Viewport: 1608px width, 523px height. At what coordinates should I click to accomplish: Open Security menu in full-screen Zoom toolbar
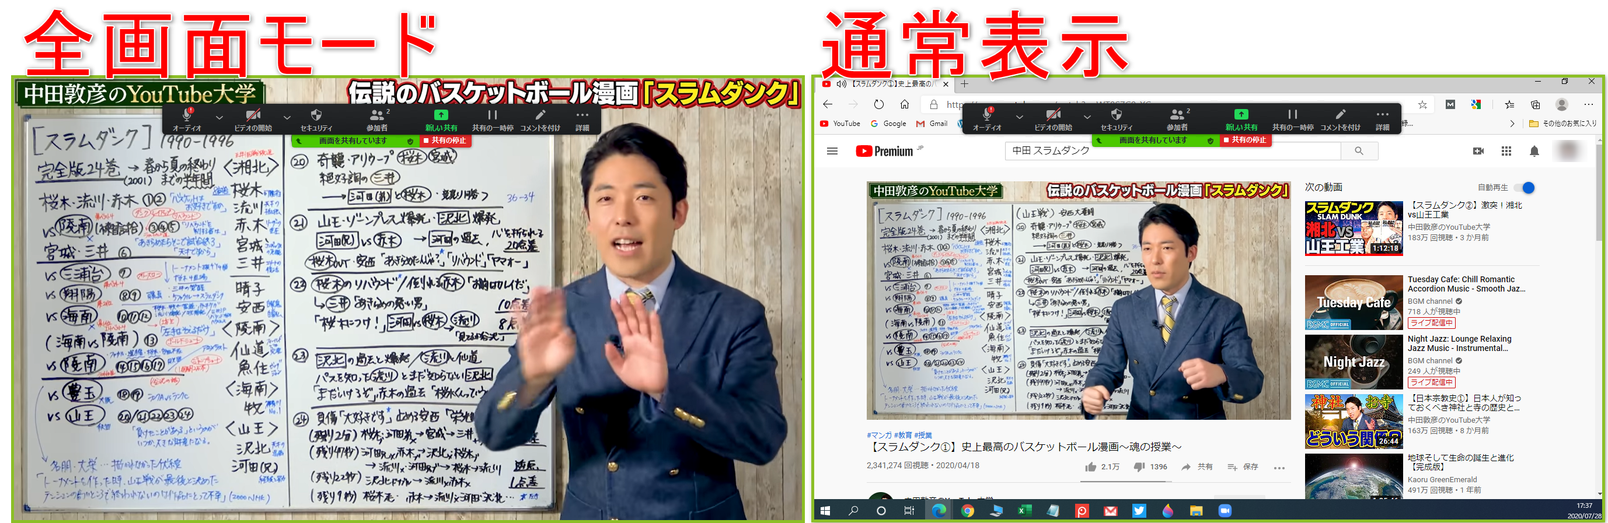pos(316,119)
